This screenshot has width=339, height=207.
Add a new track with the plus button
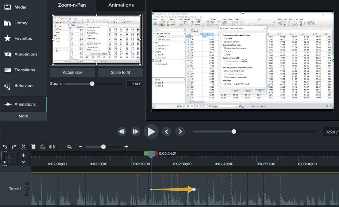pos(24,155)
